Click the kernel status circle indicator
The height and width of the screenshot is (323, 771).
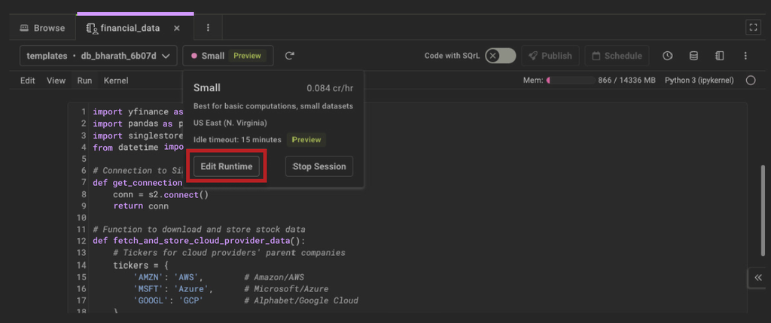(751, 81)
